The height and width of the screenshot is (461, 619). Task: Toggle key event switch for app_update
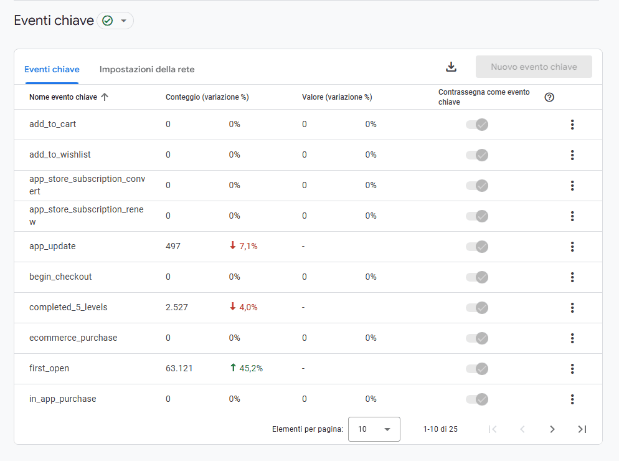pos(477,247)
